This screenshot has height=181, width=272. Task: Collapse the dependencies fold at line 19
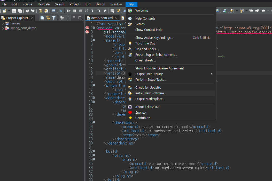tap(94, 98)
